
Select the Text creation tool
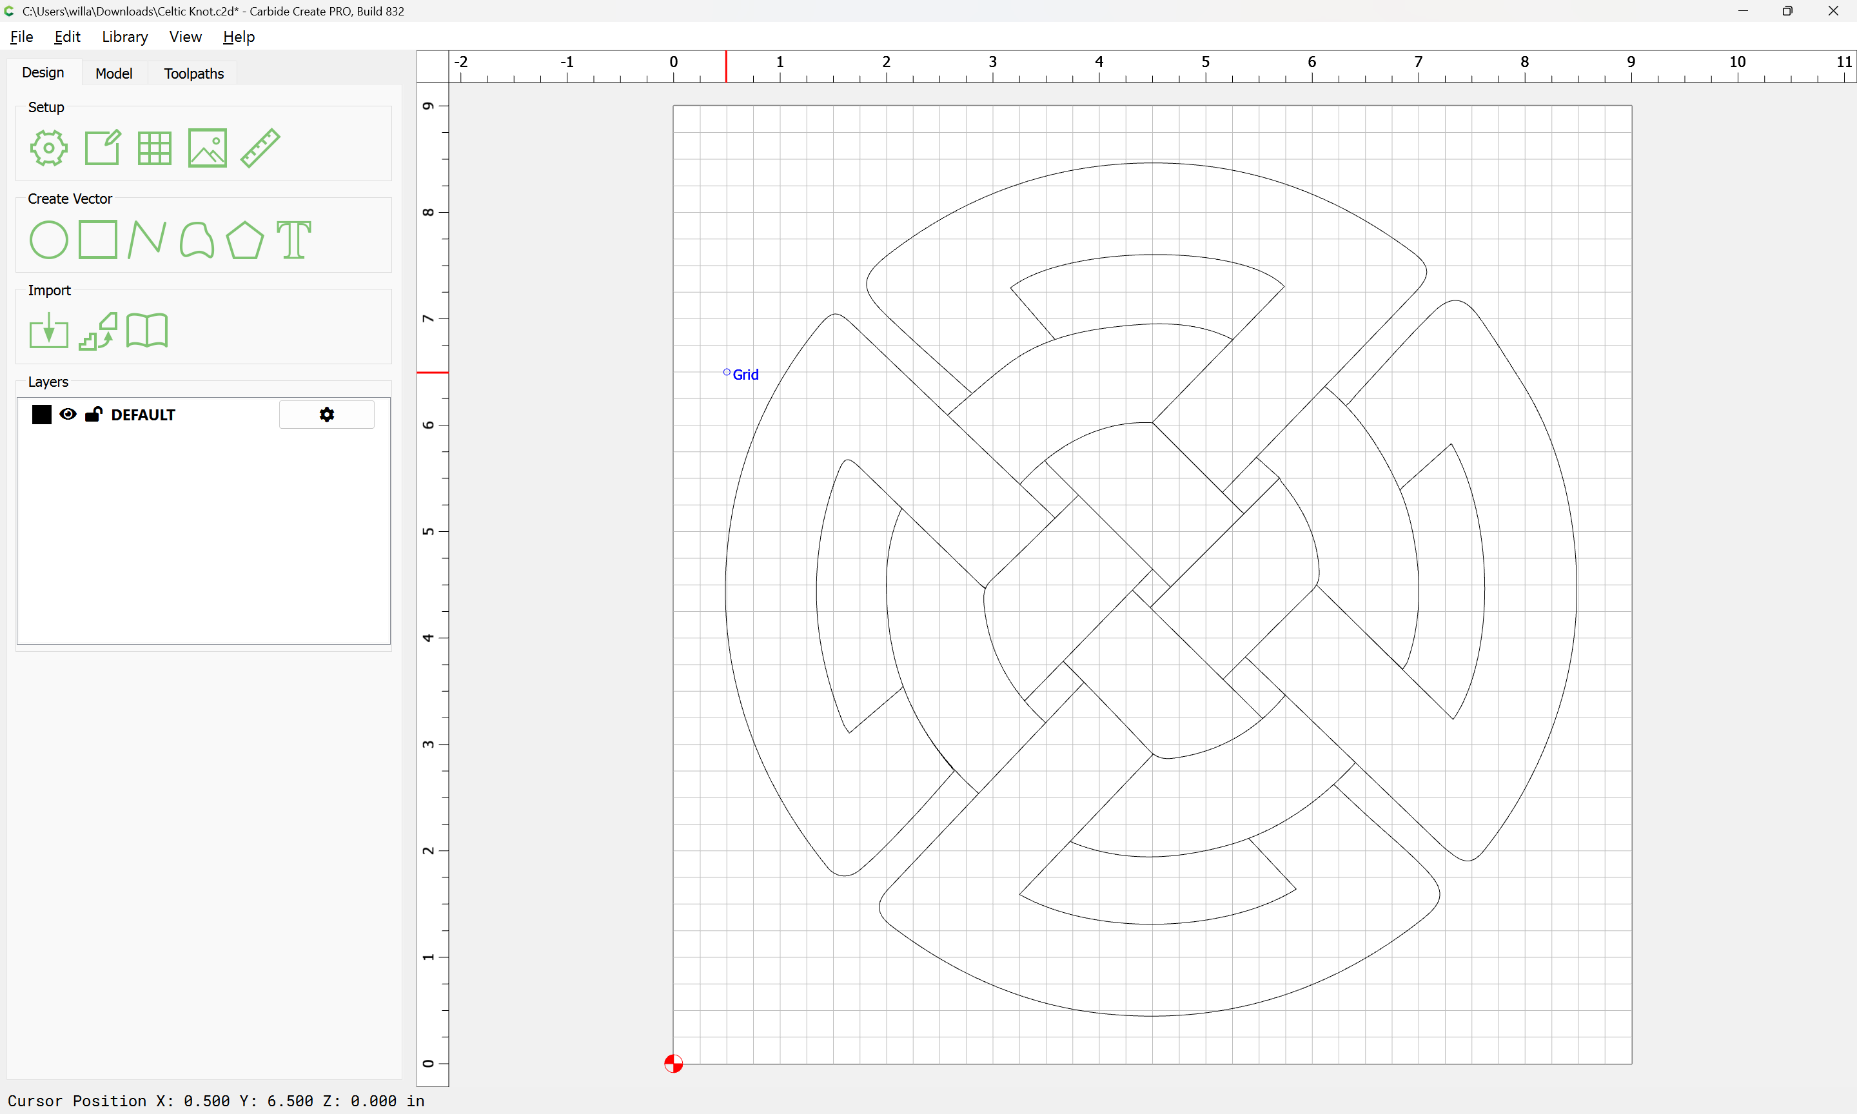coord(293,239)
